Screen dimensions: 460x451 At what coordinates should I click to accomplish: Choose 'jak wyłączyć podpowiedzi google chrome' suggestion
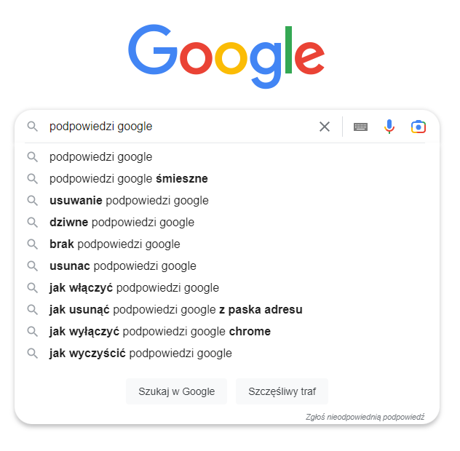click(159, 331)
